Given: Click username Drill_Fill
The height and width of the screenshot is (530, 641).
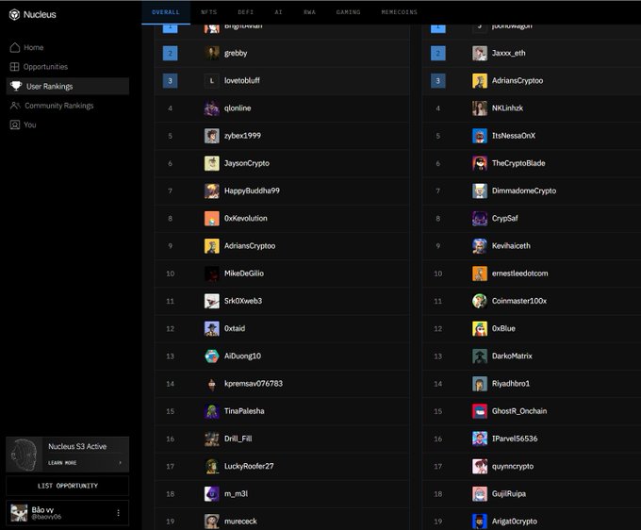Looking at the screenshot, I should click(238, 439).
